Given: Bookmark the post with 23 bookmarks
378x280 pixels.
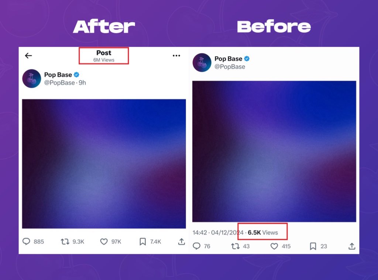Looking at the screenshot, I should pyautogui.click(x=313, y=246).
